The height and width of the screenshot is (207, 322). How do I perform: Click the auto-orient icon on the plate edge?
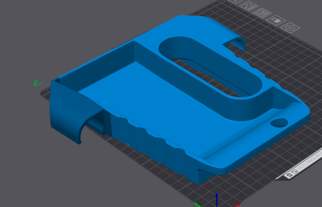point(249,5)
